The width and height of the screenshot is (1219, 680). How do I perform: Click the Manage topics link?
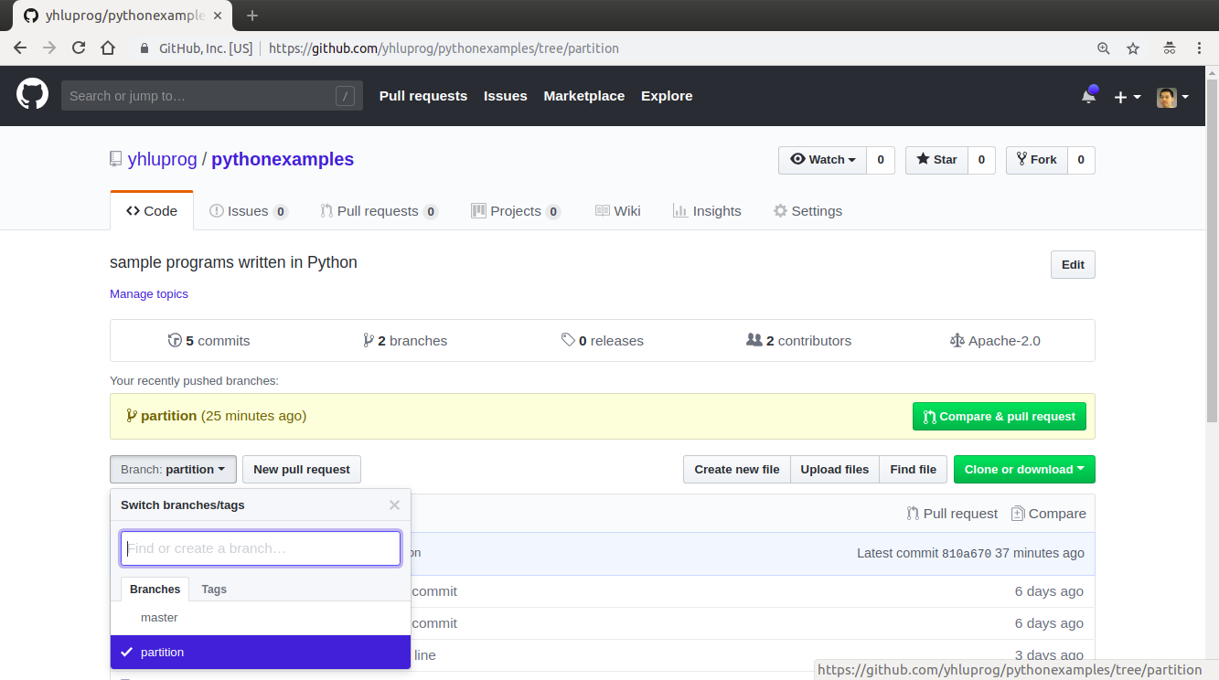pos(149,294)
